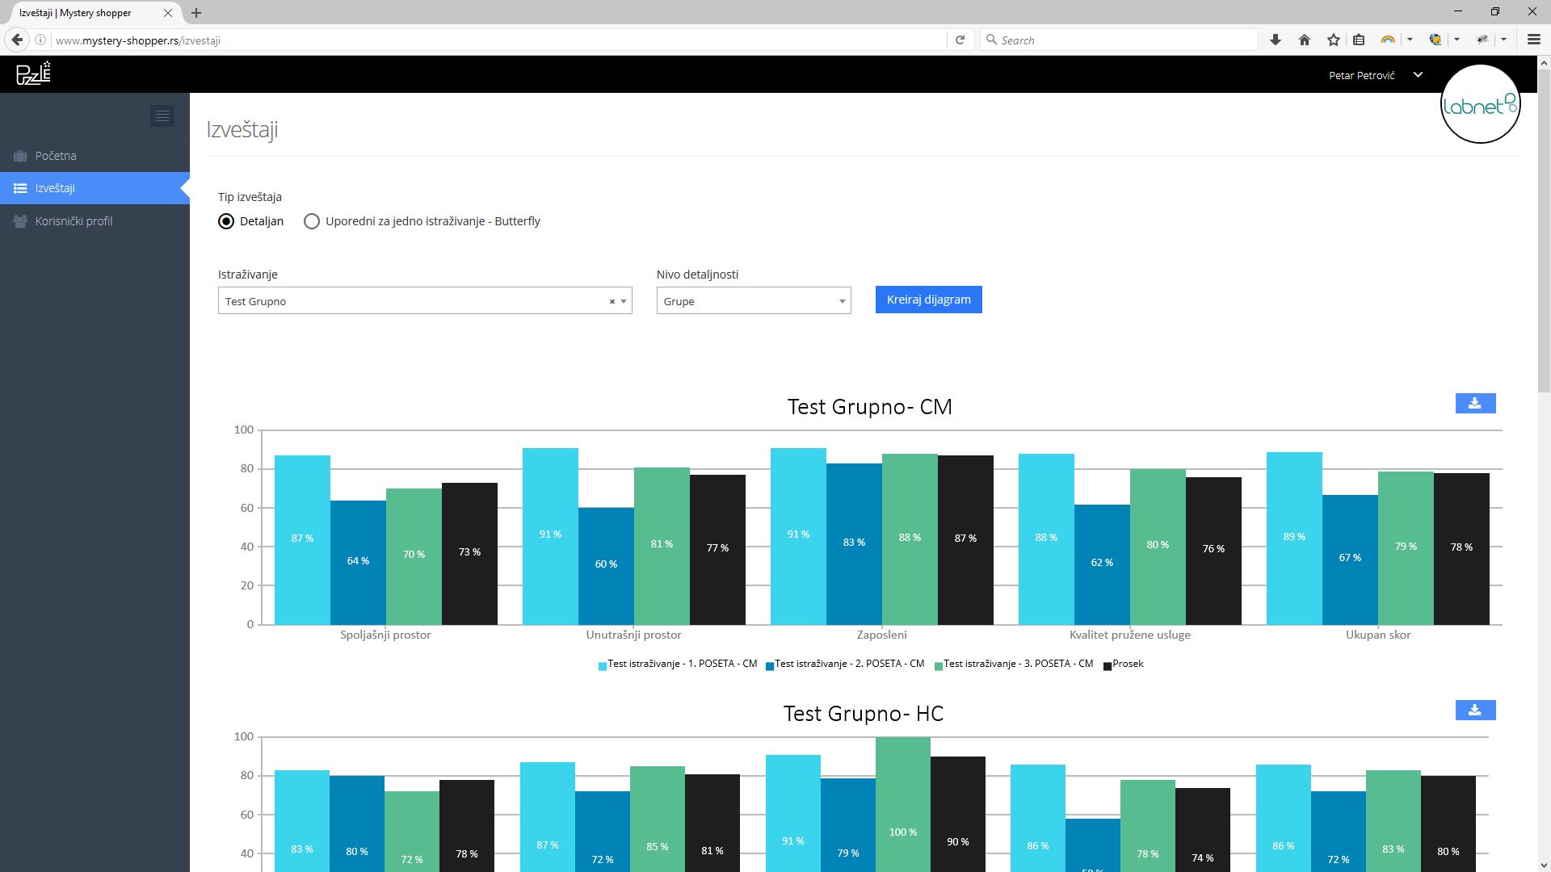Screen dimensions: 1551x872
Task: Open Početna from the sidebar
Action: click(x=56, y=156)
